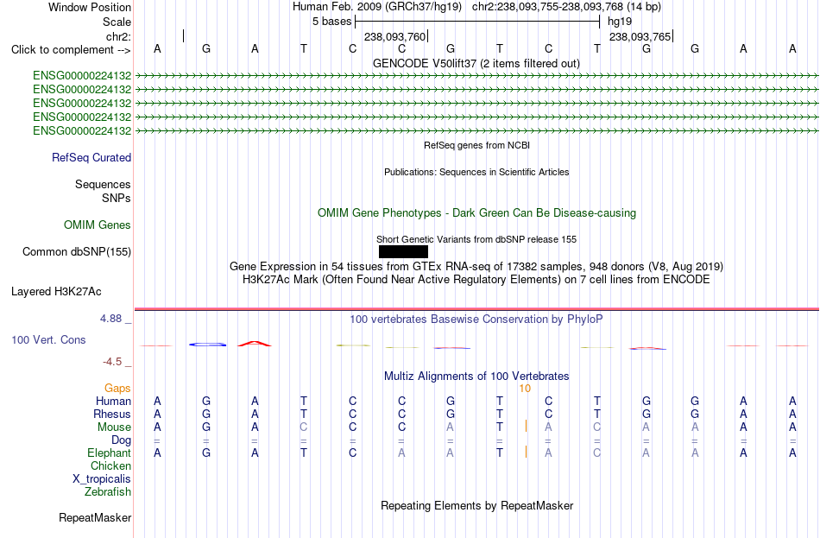Viewport: 820px width, 538px height.
Task: Click the orange insertion mark in the Elephant row
Action: (x=527, y=452)
